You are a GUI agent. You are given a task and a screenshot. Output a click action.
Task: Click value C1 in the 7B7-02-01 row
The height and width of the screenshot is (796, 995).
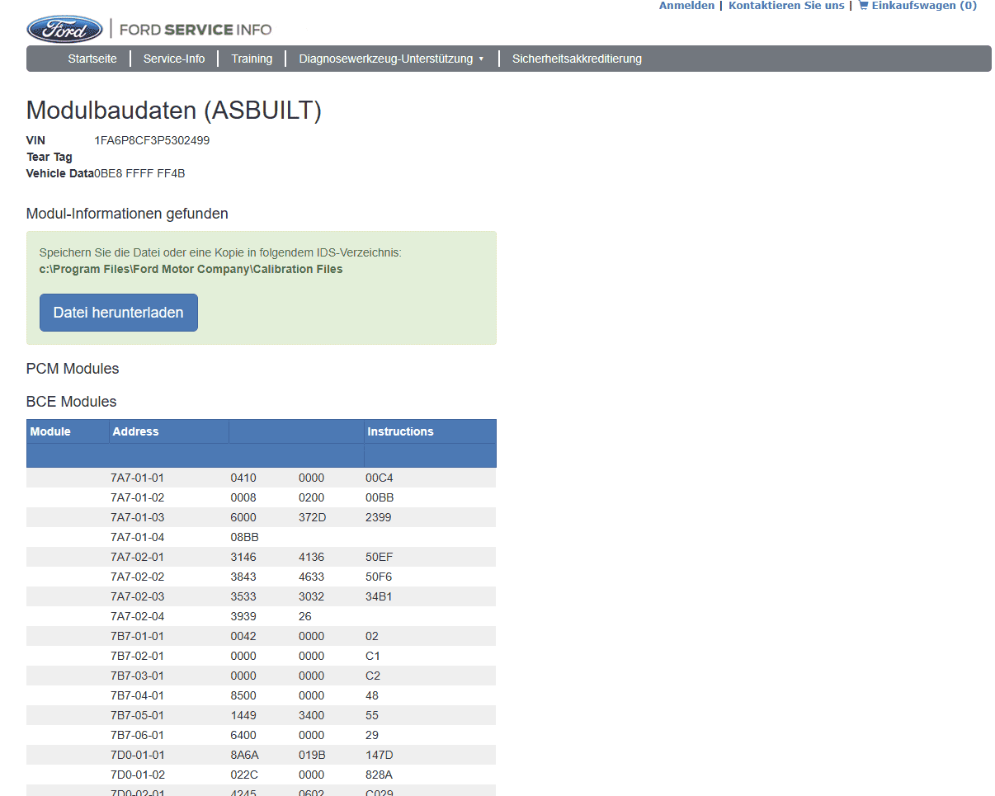[x=373, y=656]
